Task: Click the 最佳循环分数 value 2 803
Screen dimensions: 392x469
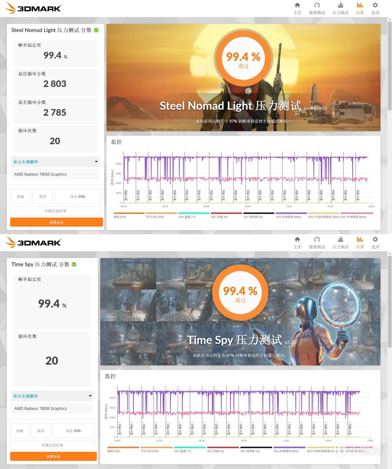Action: coord(55,84)
